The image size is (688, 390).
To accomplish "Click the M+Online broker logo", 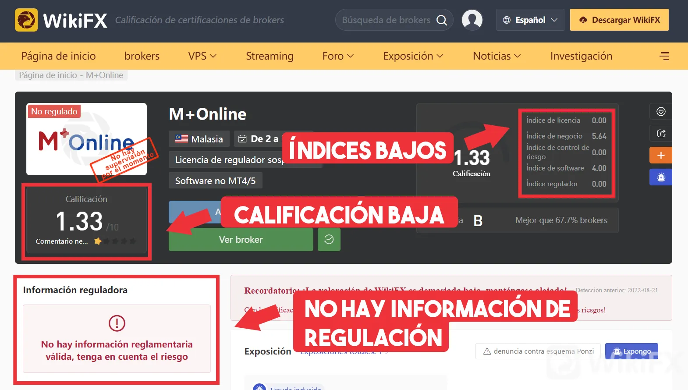I will [x=86, y=139].
